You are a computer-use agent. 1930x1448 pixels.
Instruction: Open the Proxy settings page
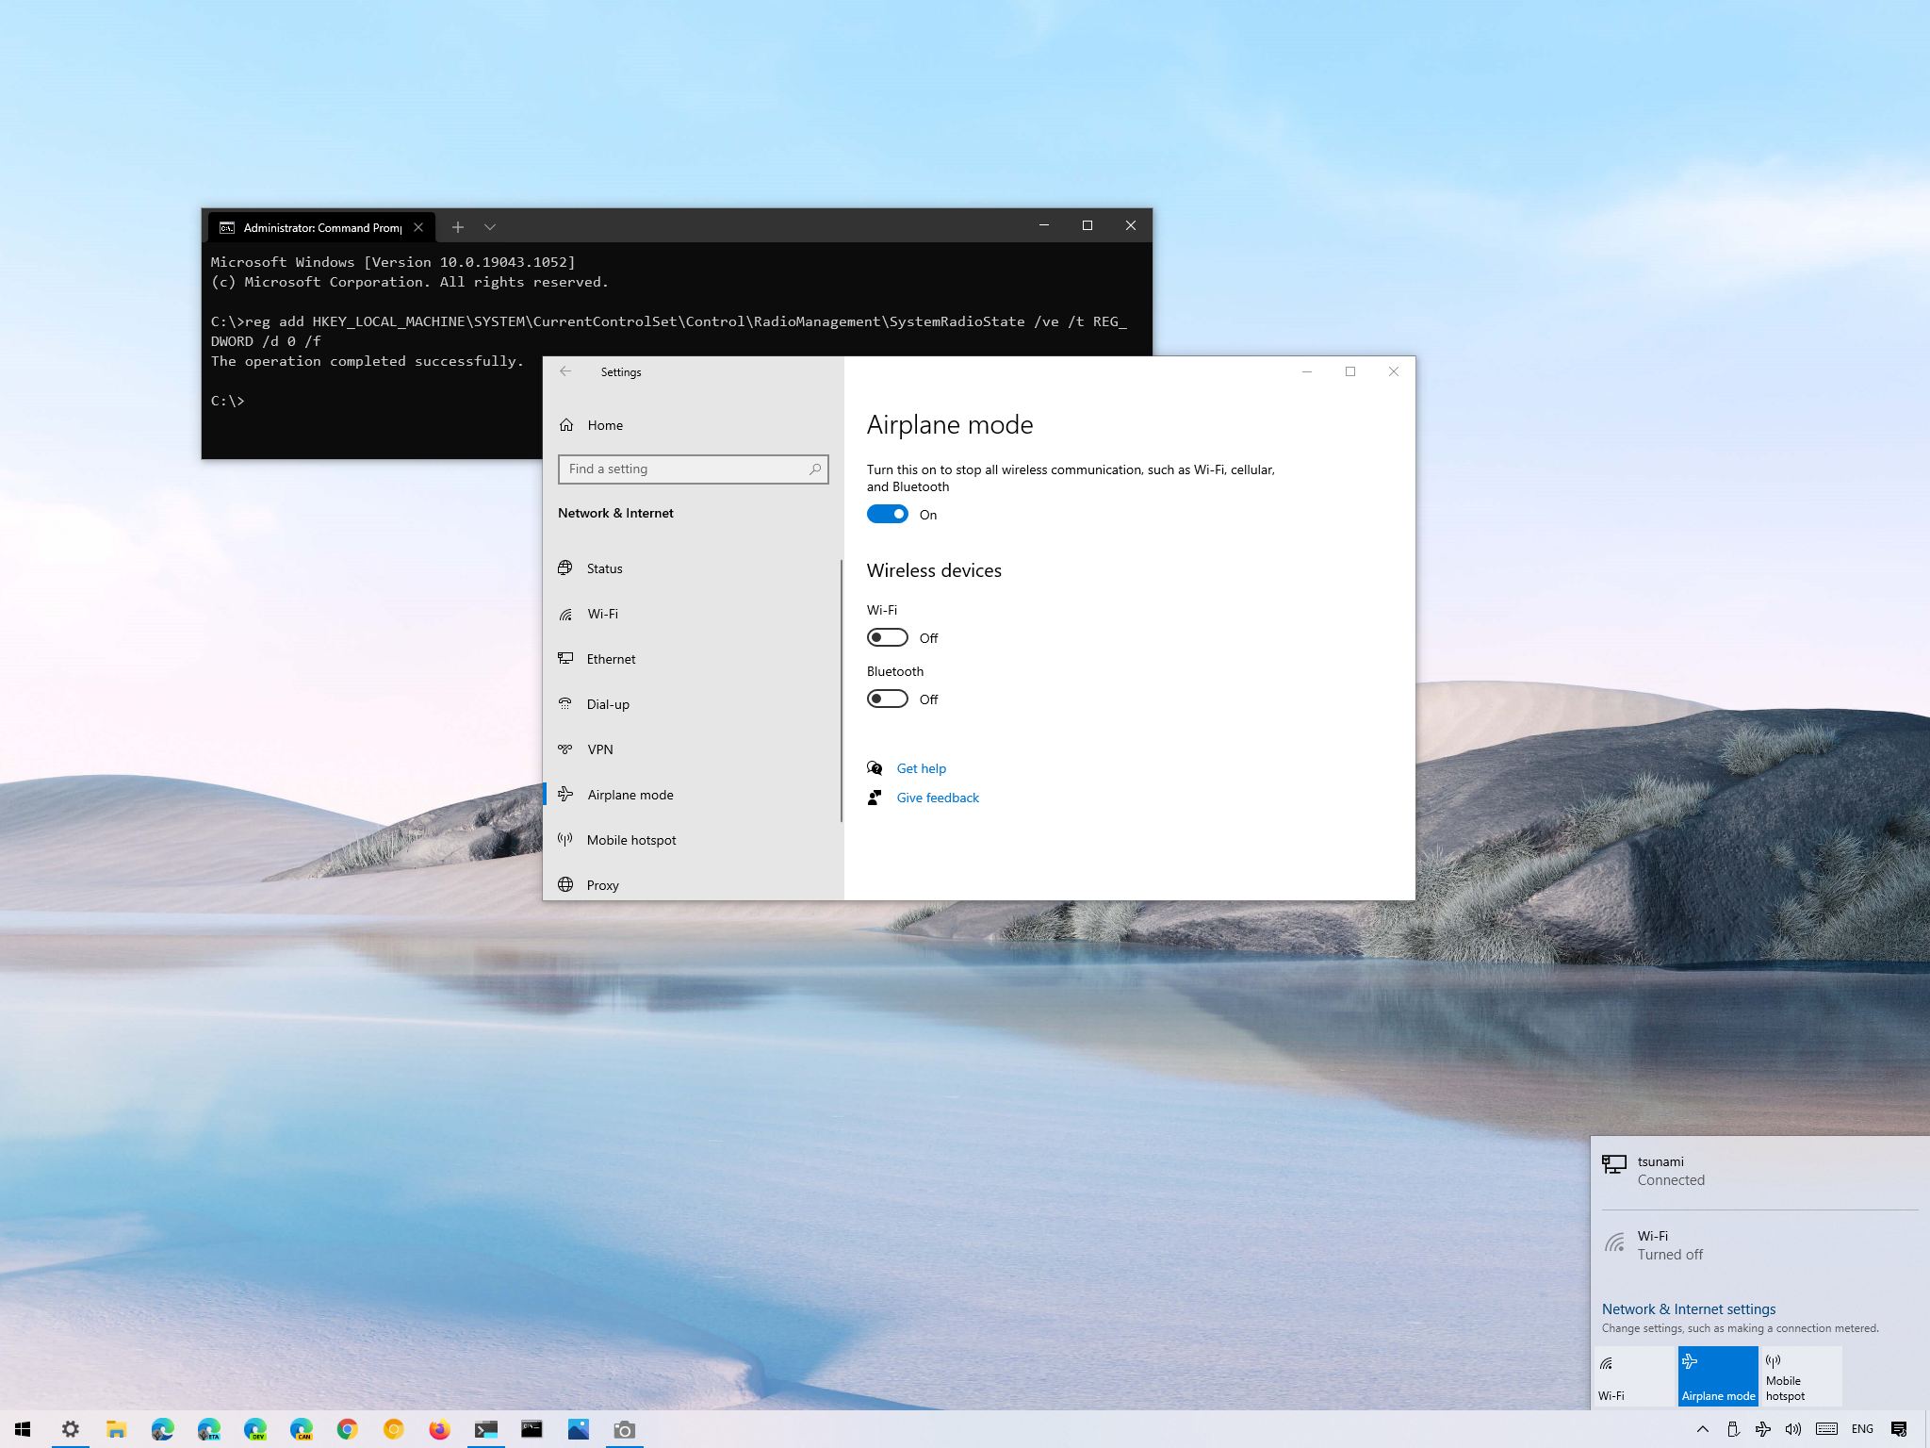click(692, 884)
